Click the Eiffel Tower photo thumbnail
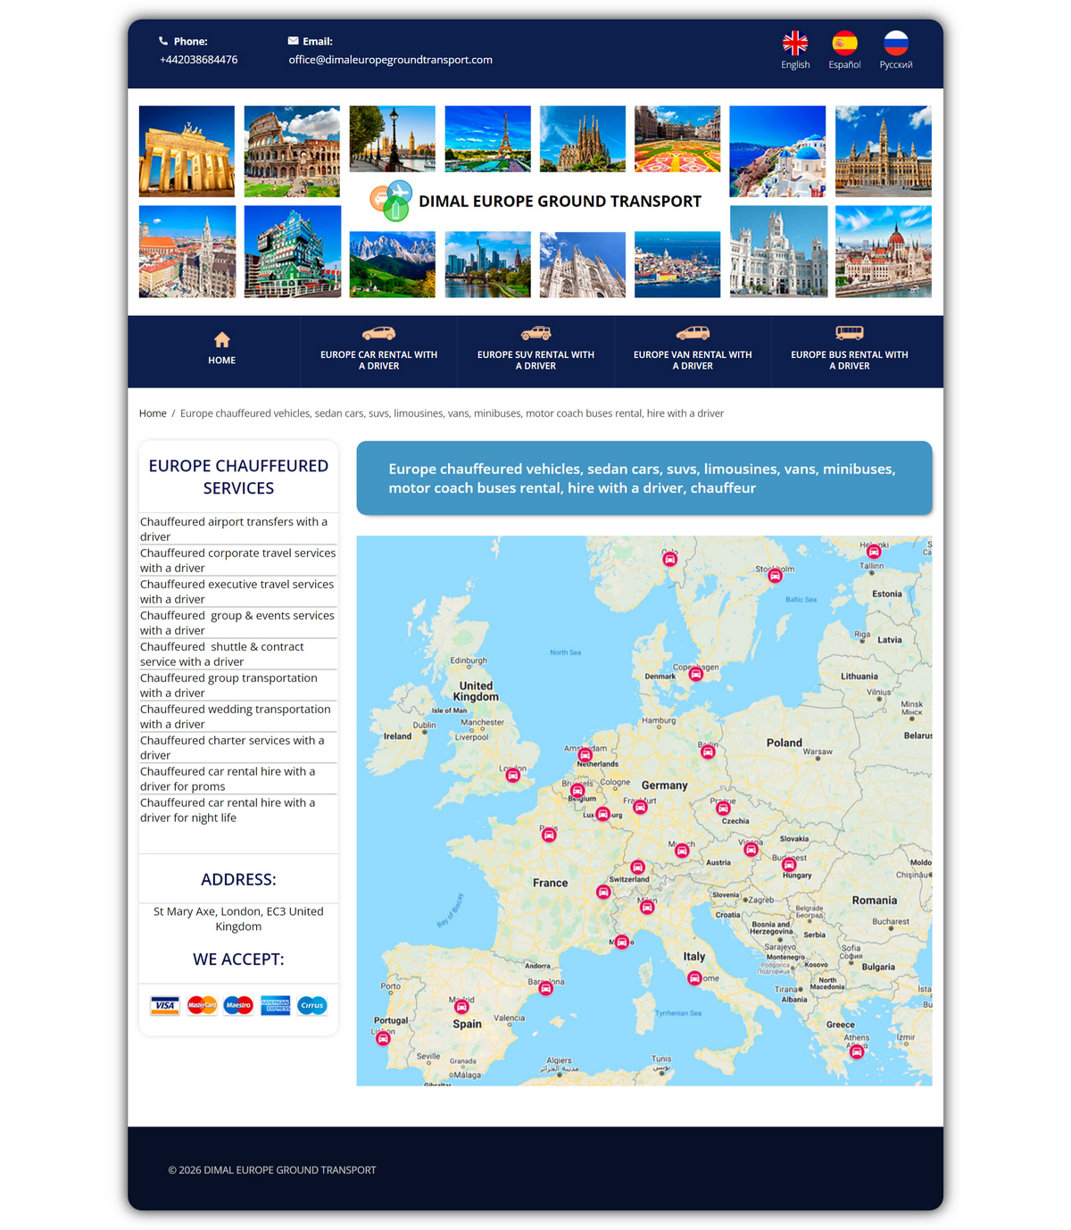Screen dimensions: 1071x1230 pyautogui.click(x=487, y=138)
